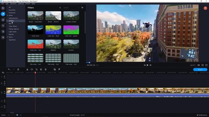Viewport: 209px width, 117px height.
Task: Select the Adjustments filter category
Action: (x=13, y=18)
